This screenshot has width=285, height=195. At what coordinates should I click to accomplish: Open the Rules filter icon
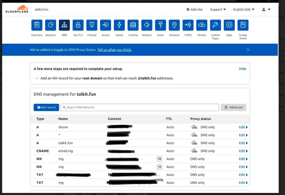click(161, 25)
